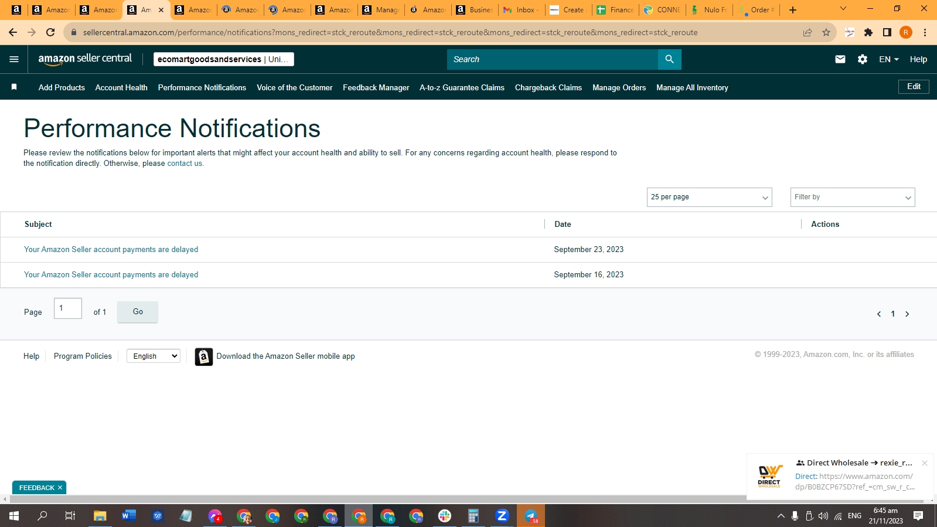
Task: Open the Chrome three-dot menu
Action: click(x=925, y=32)
